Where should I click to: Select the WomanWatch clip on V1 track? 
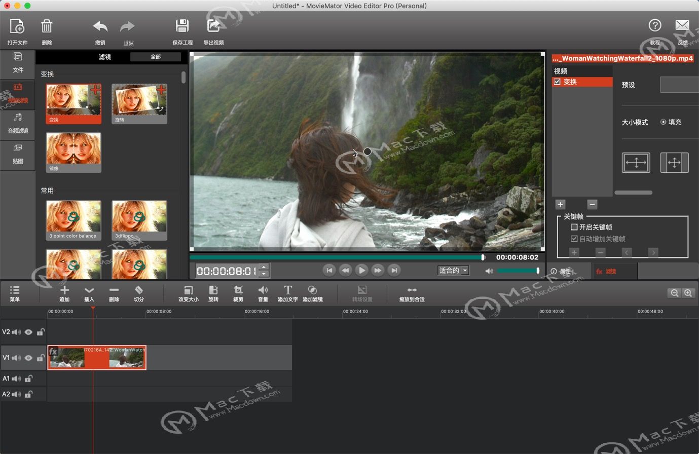click(97, 358)
